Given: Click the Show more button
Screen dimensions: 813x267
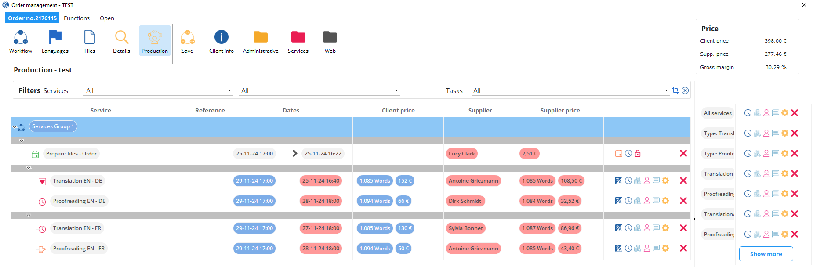Looking at the screenshot, I should [x=766, y=254].
